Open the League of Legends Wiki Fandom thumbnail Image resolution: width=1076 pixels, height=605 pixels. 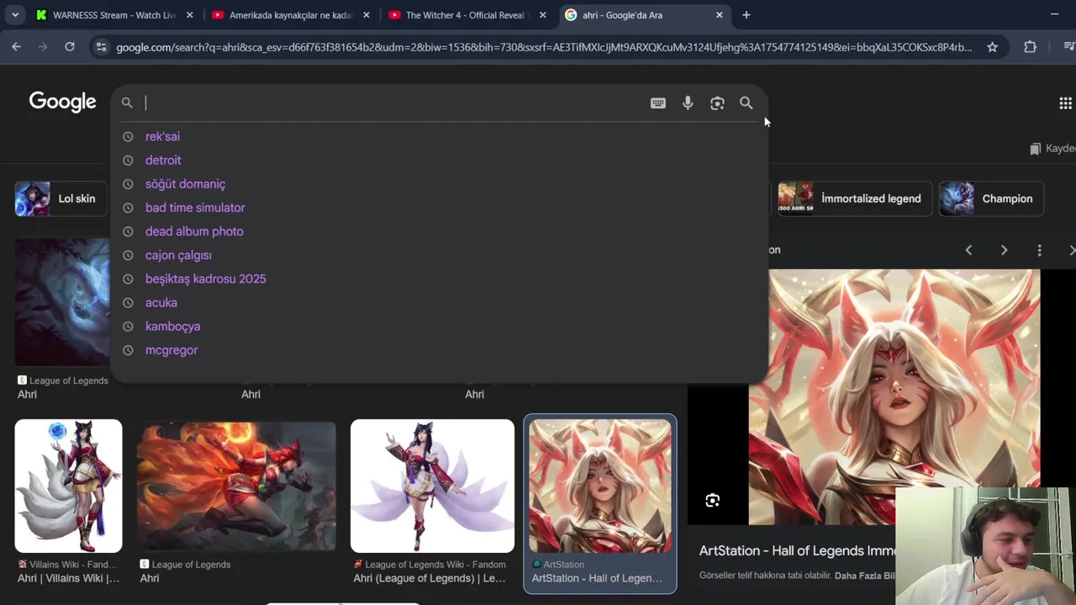coord(432,486)
